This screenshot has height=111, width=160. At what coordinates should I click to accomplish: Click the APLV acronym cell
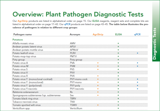73,47
